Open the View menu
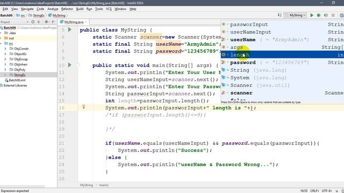344x193 pixels. point(15,9)
